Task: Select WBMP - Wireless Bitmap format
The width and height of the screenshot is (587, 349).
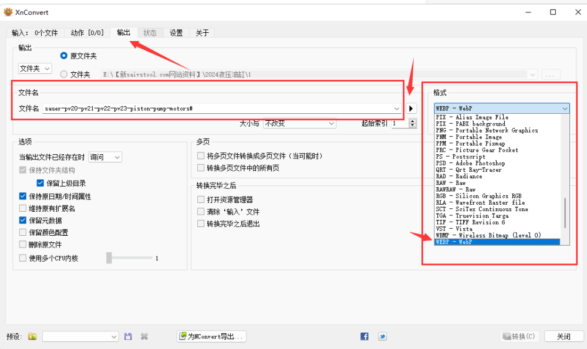Action: click(497, 235)
